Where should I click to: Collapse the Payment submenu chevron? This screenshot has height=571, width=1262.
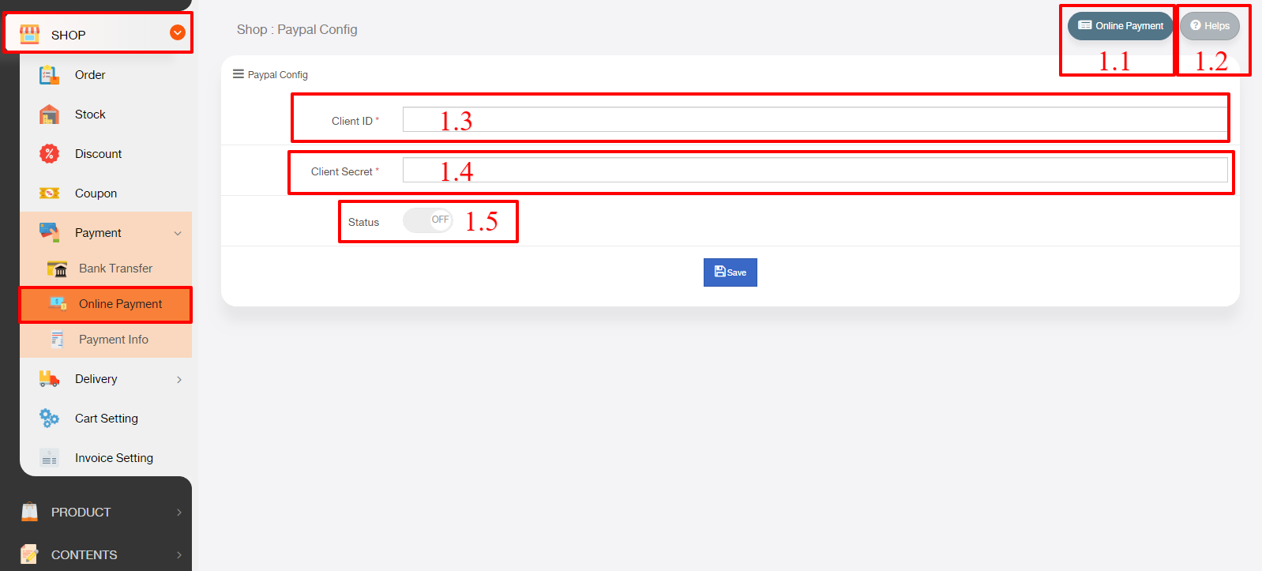(178, 233)
